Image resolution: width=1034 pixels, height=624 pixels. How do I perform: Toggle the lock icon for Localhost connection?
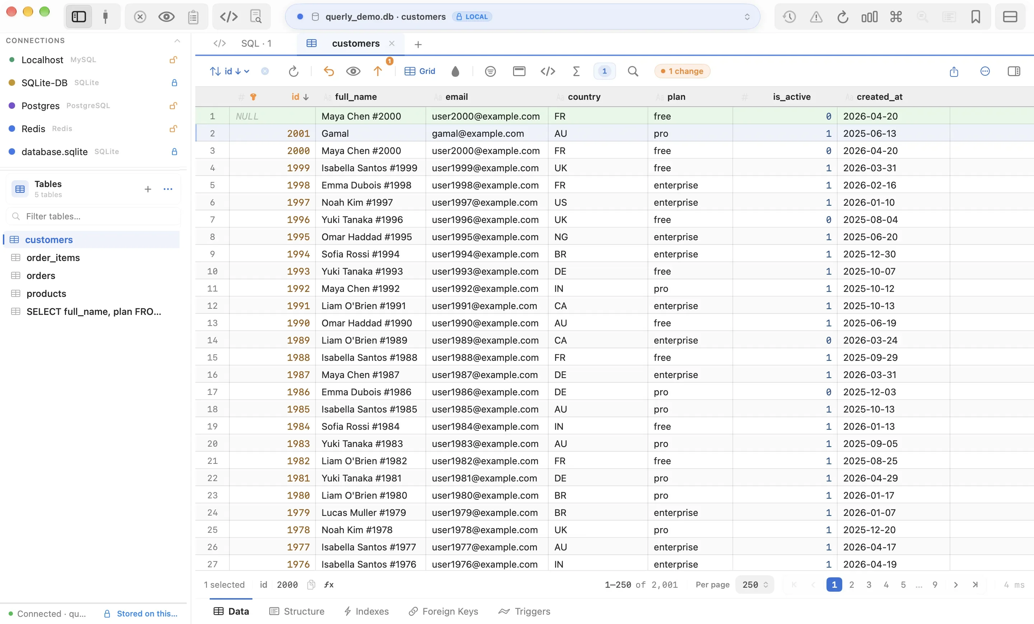(x=173, y=60)
